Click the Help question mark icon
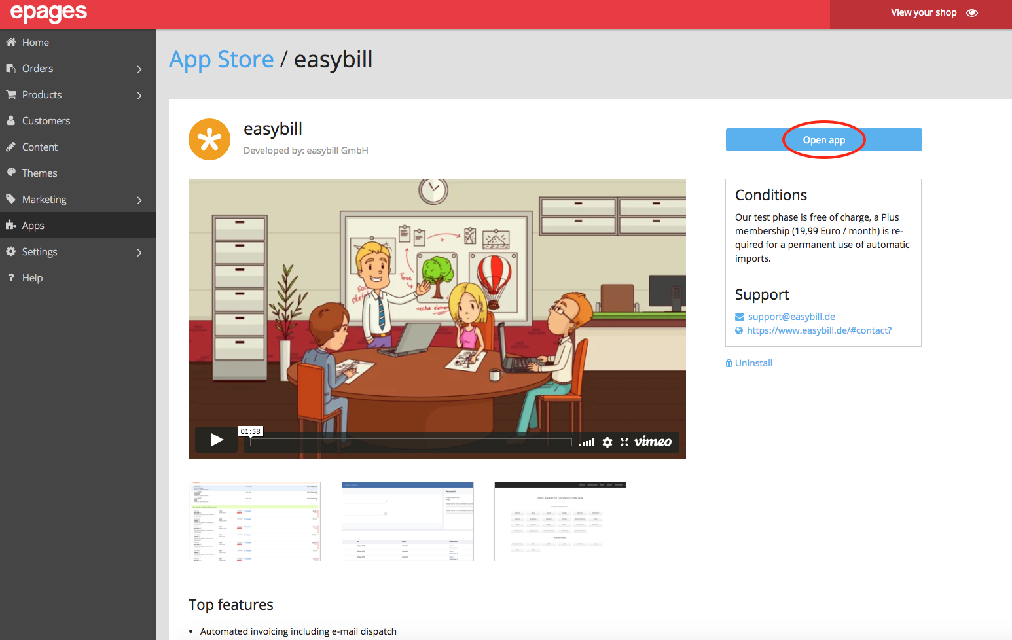 click(11, 277)
